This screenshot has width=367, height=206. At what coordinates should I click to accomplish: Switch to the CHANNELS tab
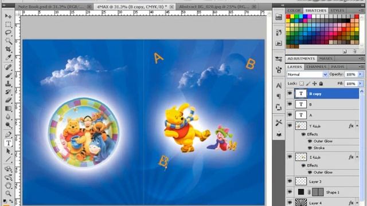point(316,67)
